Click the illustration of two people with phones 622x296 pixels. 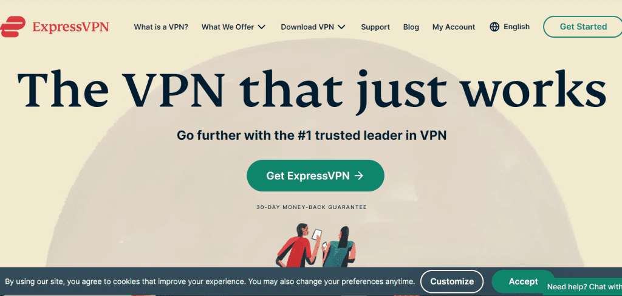[316, 245]
